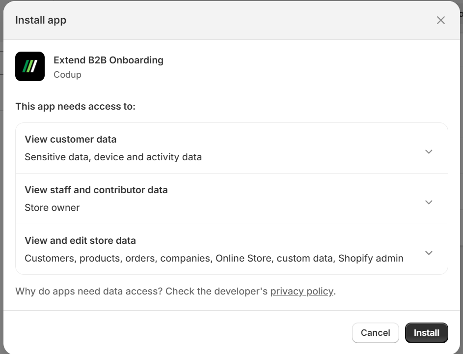Cancel the app installation
Viewport: 463px width, 354px height.
[375, 333]
